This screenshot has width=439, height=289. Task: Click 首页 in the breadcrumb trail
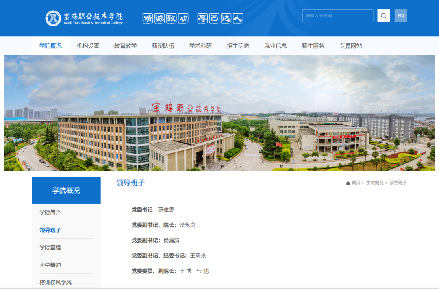tap(356, 183)
